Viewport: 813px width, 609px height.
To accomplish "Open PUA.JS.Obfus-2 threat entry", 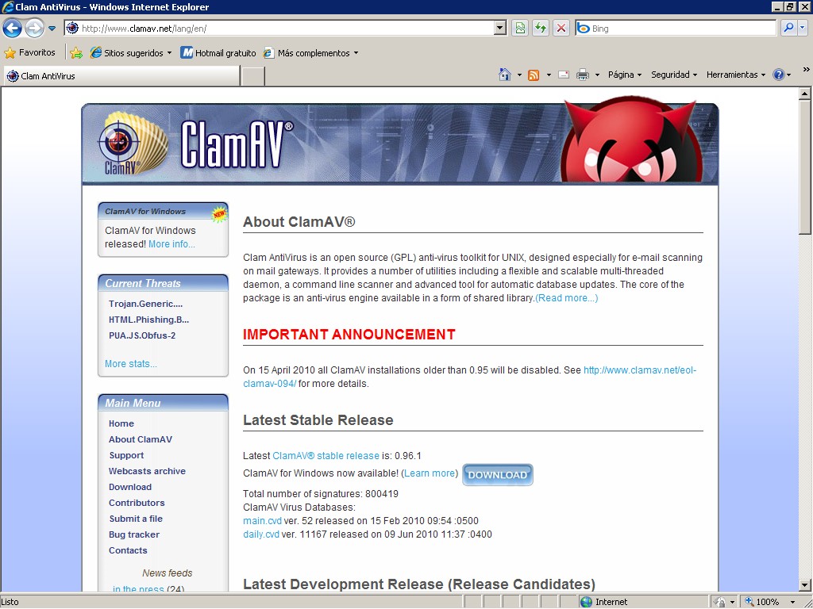I will coord(142,335).
